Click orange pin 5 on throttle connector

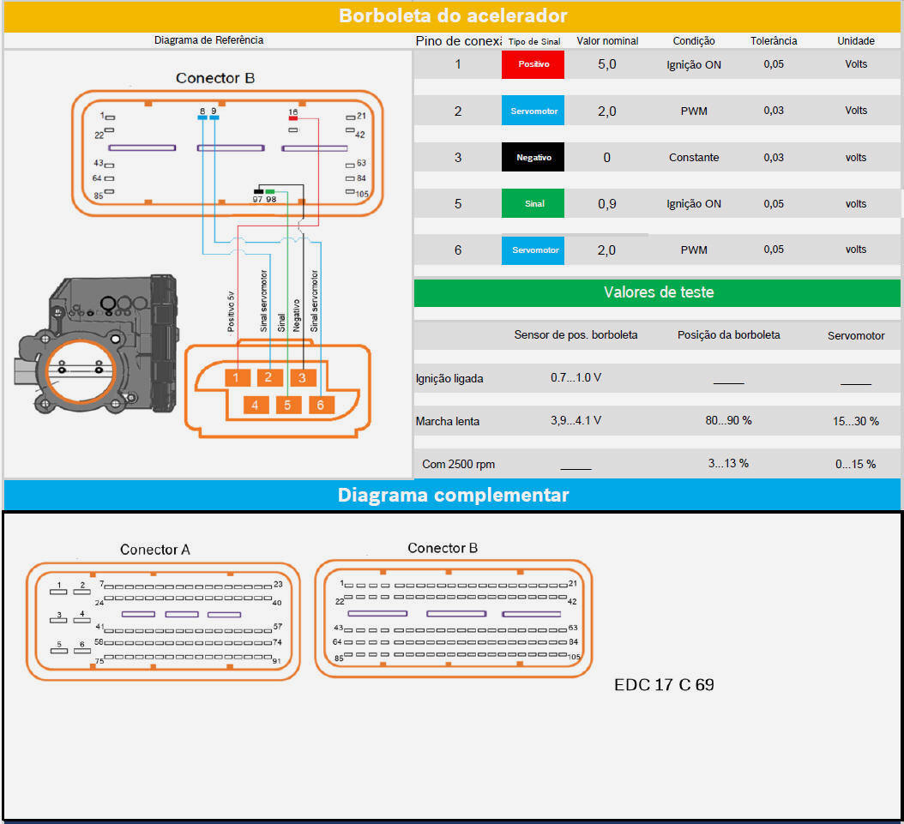pos(287,405)
